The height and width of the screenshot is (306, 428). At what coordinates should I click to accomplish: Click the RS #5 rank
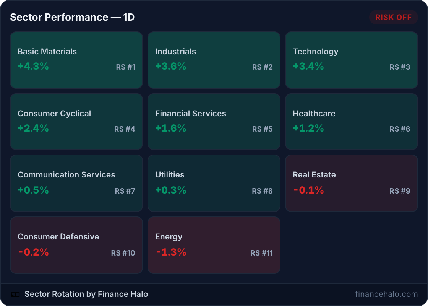coord(262,129)
